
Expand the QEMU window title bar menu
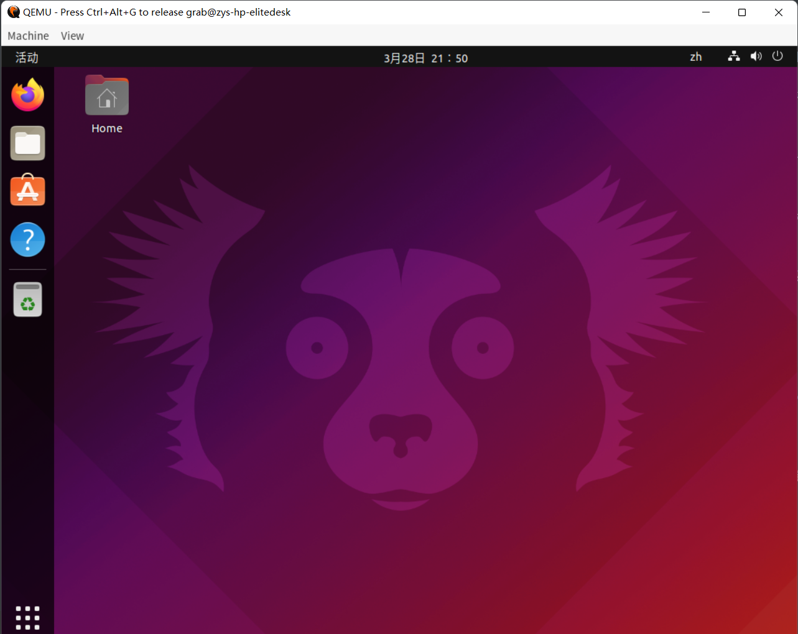[x=12, y=12]
